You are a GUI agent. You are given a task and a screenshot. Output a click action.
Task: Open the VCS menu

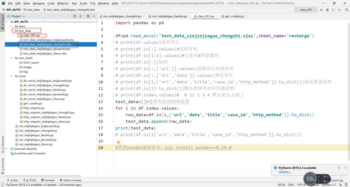92,3
